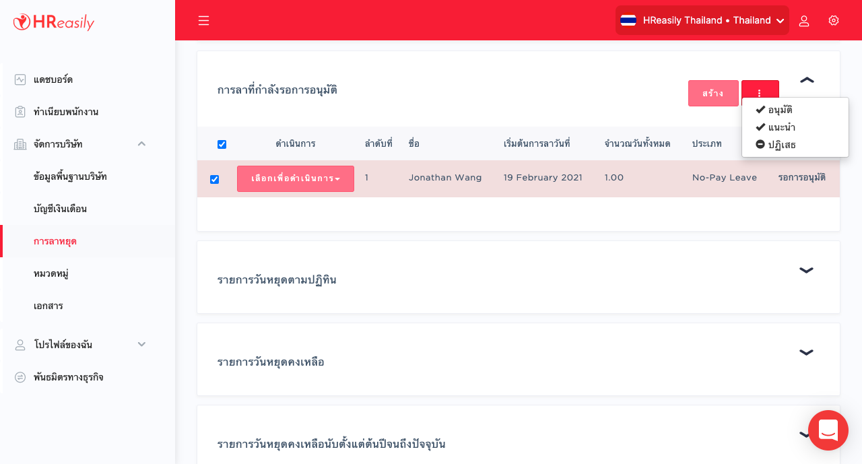Click the ลำดับที่ column header
The image size is (862, 464).
tap(378, 144)
